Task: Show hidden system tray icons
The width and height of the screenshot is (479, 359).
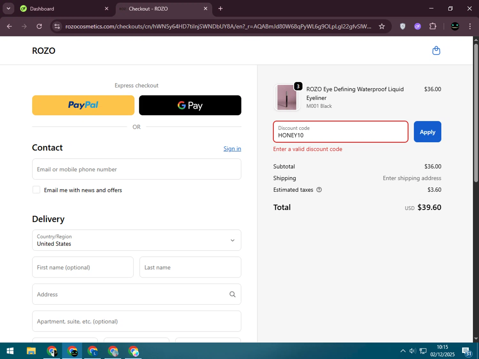Action: 403,351
